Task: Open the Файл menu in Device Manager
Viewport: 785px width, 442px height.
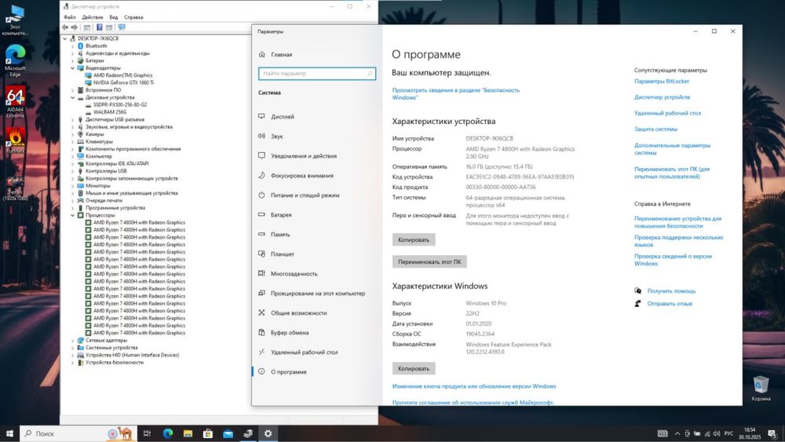Action: 70,17
